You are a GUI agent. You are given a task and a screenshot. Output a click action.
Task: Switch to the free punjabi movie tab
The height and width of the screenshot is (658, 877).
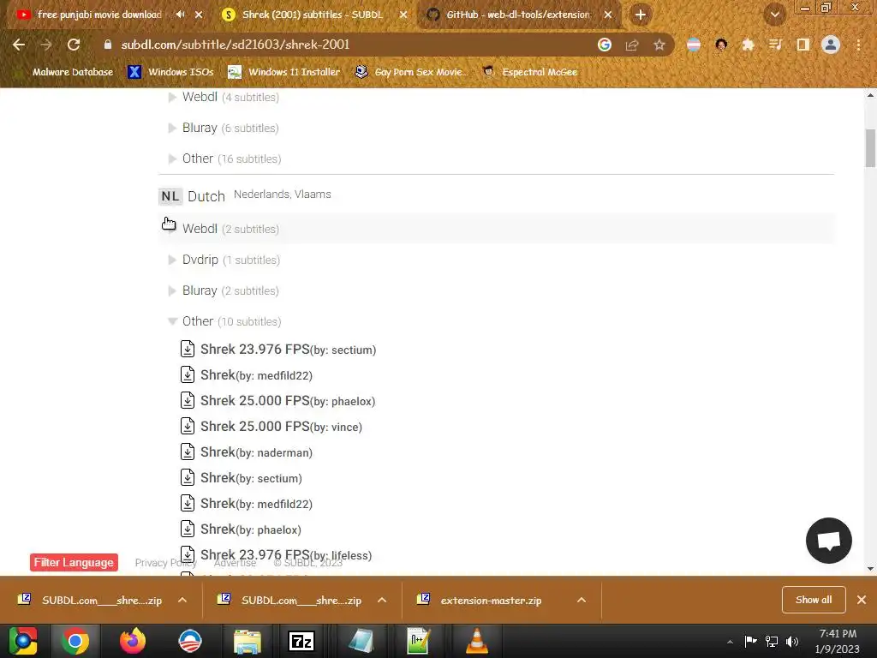tap(101, 15)
